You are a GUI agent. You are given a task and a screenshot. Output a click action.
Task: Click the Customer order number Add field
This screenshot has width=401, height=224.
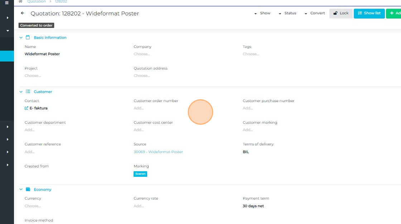pyautogui.click(x=139, y=108)
